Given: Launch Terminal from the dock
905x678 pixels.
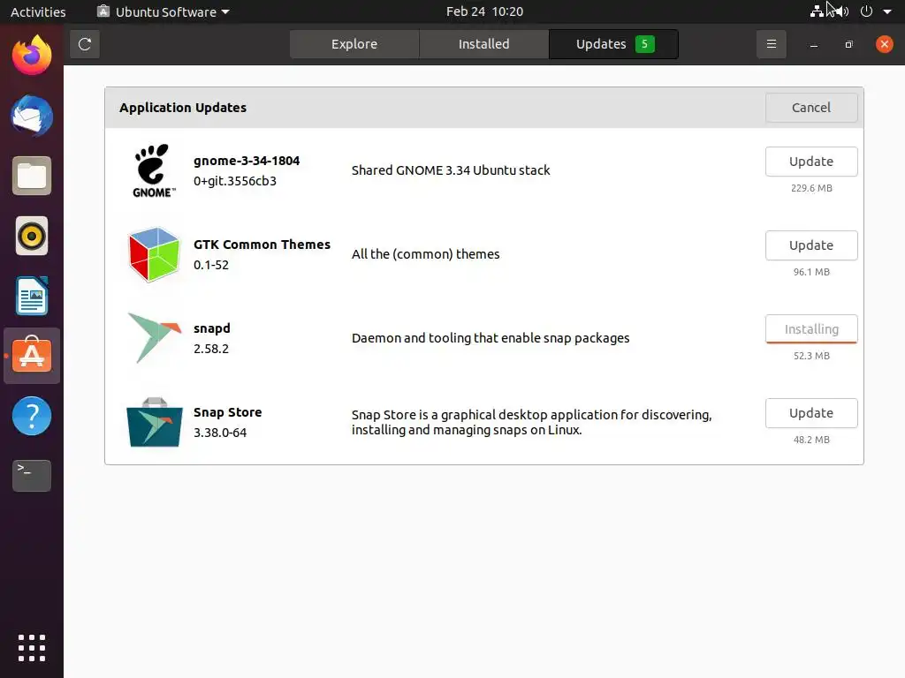Looking at the screenshot, I should (x=32, y=476).
